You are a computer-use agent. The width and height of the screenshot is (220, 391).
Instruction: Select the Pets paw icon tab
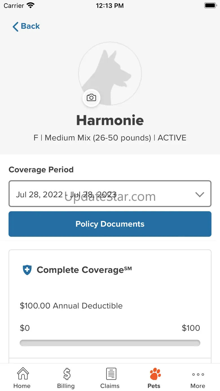154,378
